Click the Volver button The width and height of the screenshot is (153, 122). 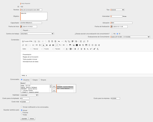tap(32, 119)
